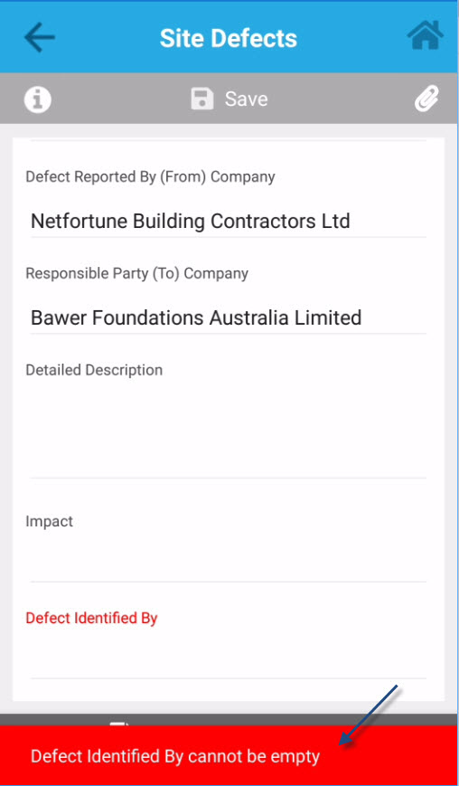Screen dimensions: 459x786
Task: Tap the dark bottom toolbar strip
Action: (229, 720)
